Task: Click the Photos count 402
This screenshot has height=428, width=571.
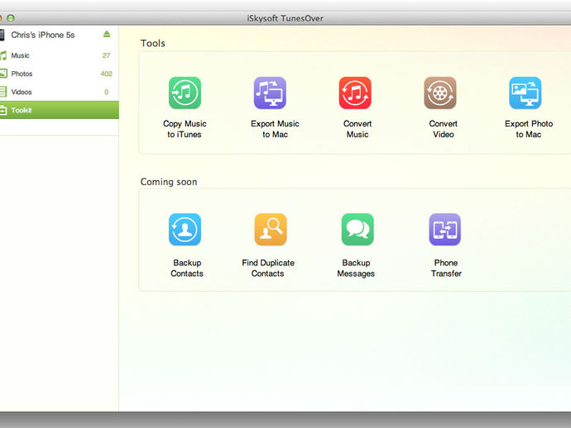Action: [106, 74]
